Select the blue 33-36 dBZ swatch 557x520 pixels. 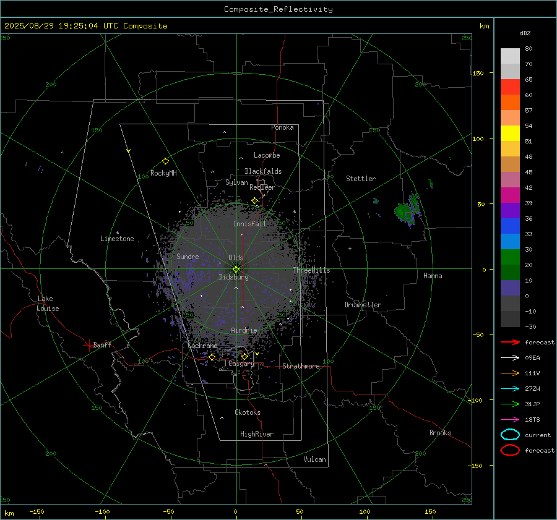pos(510,226)
